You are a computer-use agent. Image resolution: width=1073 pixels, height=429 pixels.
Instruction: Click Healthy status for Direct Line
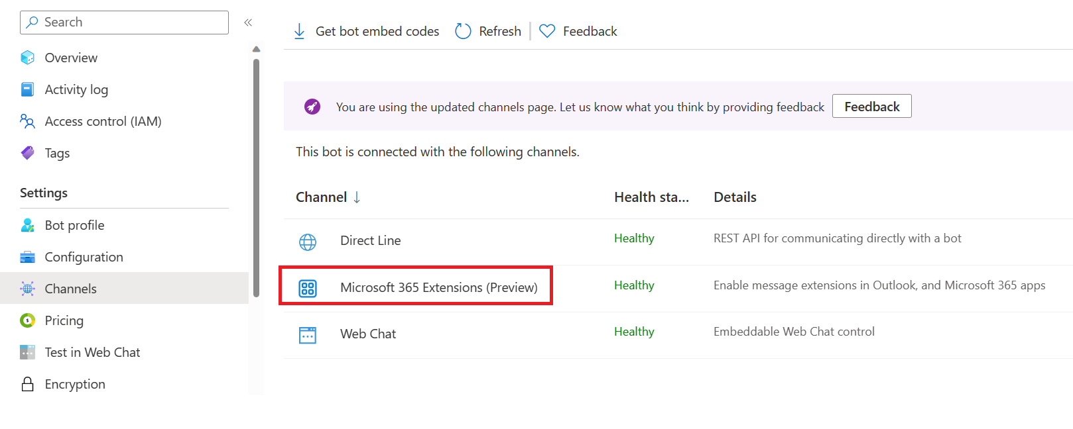point(634,238)
